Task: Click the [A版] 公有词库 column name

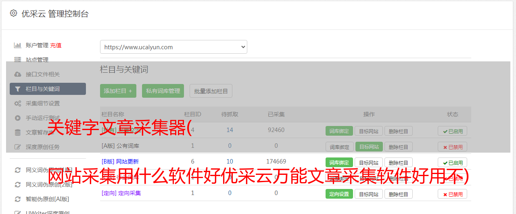Action: coord(120,146)
